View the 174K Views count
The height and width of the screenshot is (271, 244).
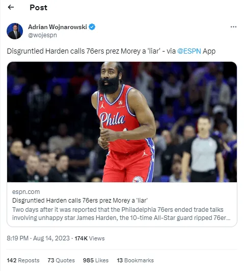tap(90, 238)
